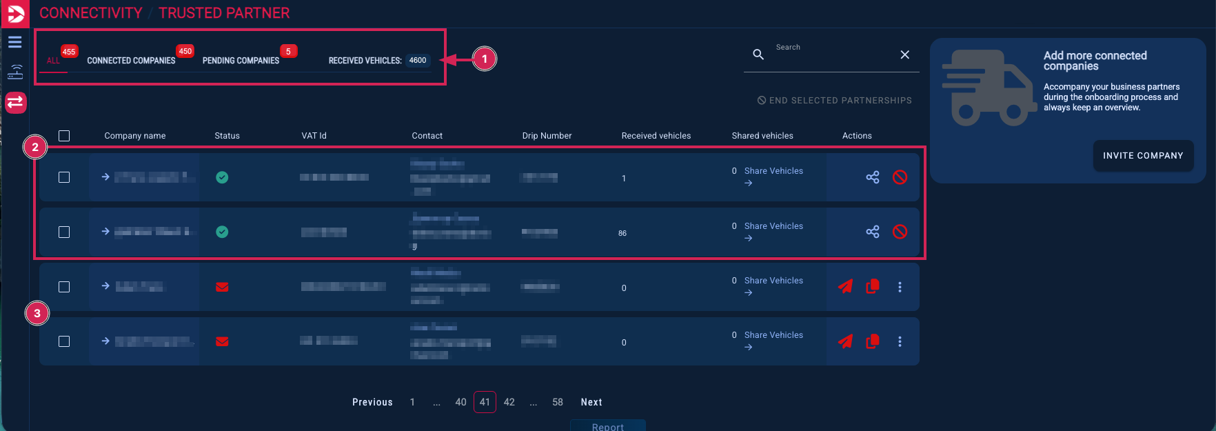
Task: Go to page 42 in pagination
Action: click(509, 402)
